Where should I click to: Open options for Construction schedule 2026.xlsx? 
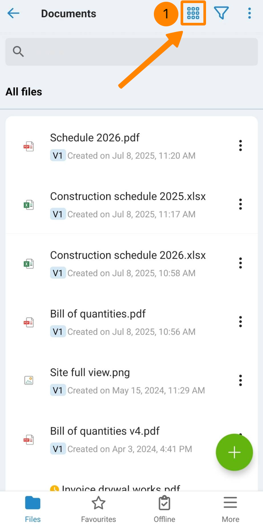tap(240, 263)
